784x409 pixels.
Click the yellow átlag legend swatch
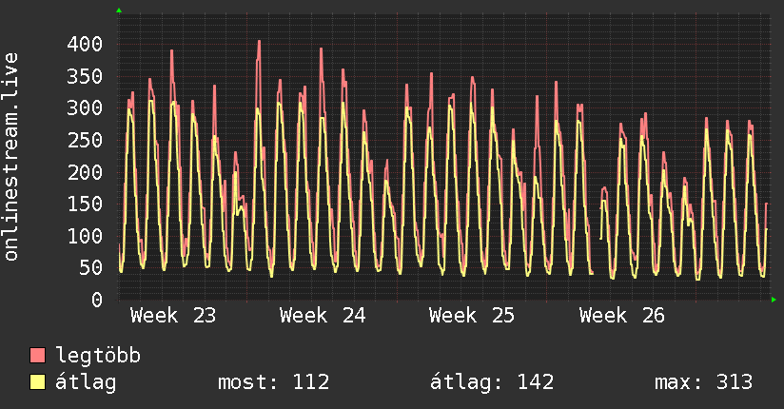point(37,382)
